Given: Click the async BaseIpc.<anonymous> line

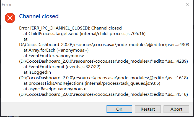Looking at the screenshot, I should point(55,89).
